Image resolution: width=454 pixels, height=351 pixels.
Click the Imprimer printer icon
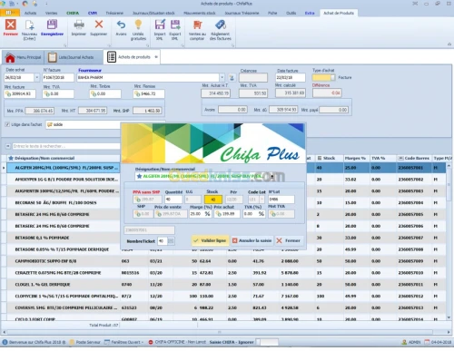(79, 24)
